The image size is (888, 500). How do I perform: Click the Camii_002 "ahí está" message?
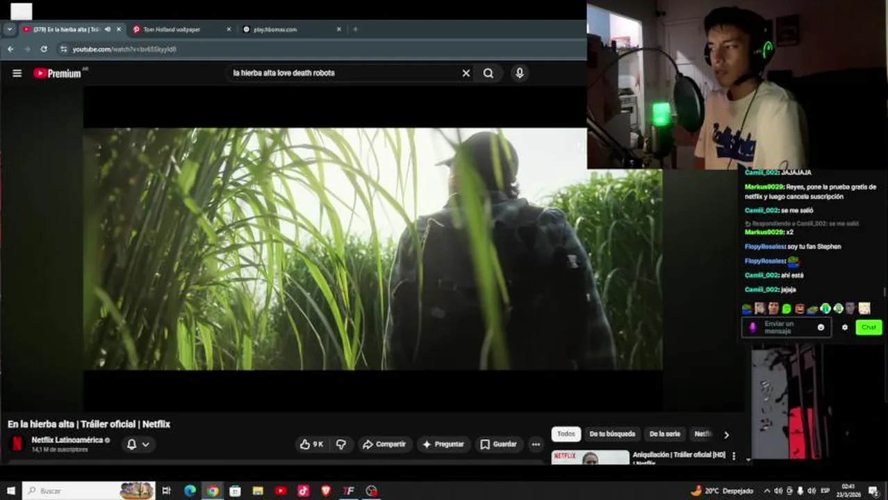774,275
